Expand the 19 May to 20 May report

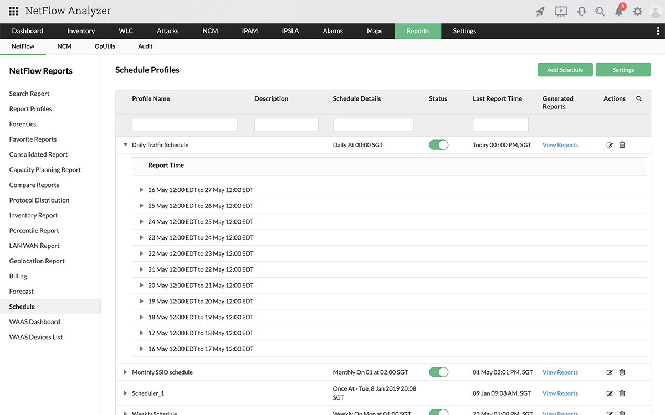pyautogui.click(x=142, y=302)
